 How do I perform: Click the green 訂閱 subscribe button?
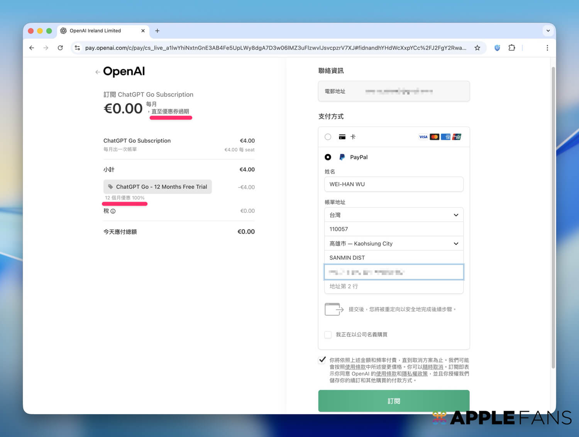(393, 401)
